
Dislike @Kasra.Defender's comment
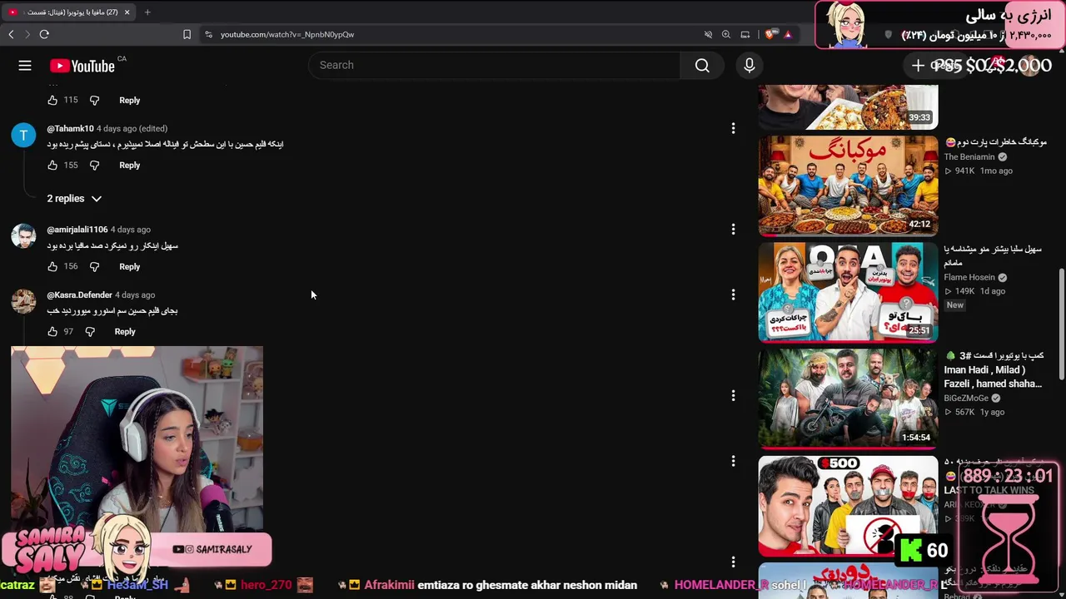coord(90,331)
